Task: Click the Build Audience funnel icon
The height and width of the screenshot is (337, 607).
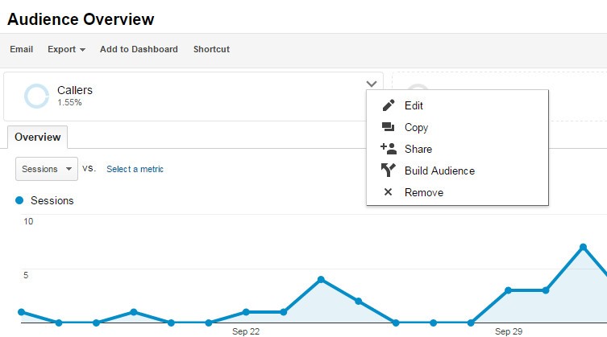Action: pos(388,170)
